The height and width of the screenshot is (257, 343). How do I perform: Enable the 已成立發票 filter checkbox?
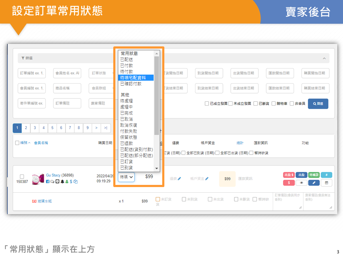click(207, 104)
